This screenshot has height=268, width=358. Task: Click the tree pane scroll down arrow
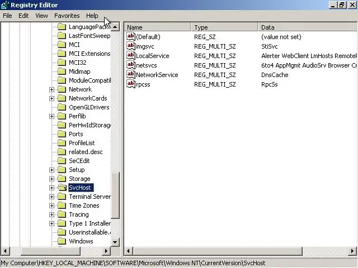(x=115, y=242)
